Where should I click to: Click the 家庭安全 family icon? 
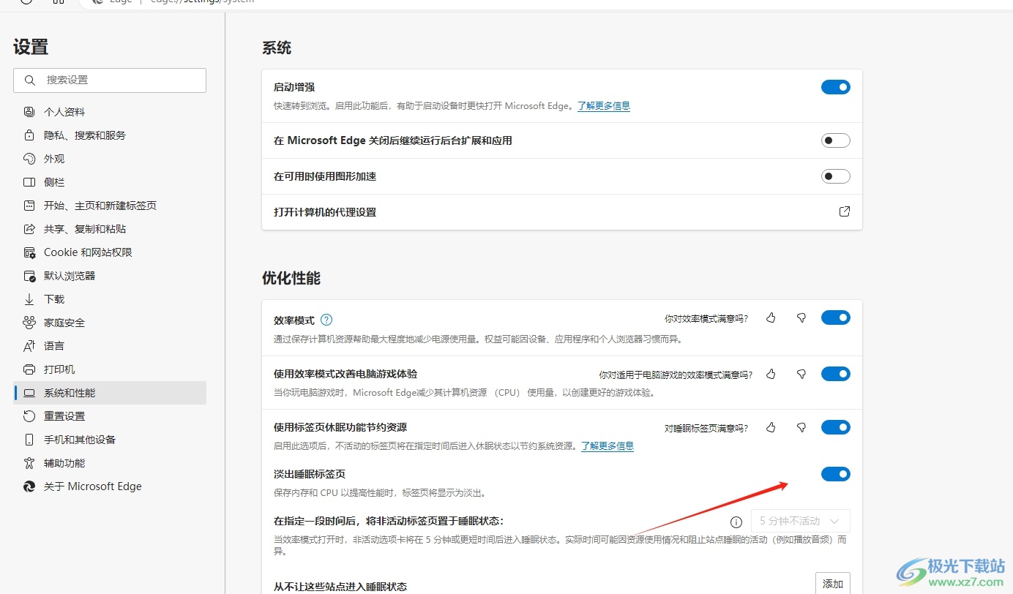29,323
